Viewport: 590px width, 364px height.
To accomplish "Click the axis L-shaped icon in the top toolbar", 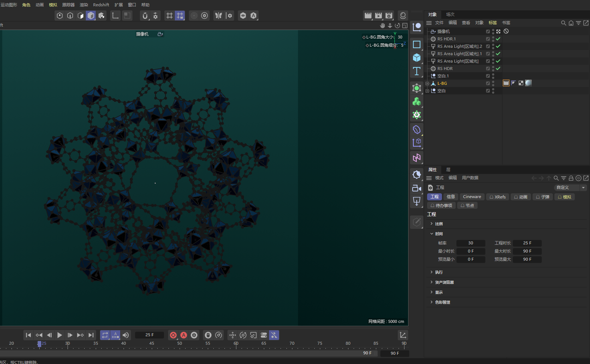I will (115, 16).
